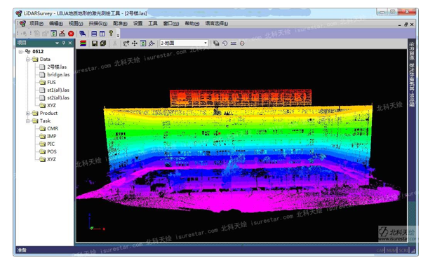Open the 2-地面 classification dropdown

[x=184, y=43]
